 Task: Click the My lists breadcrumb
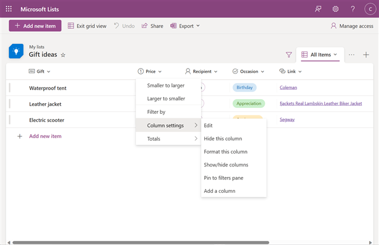pos(37,47)
